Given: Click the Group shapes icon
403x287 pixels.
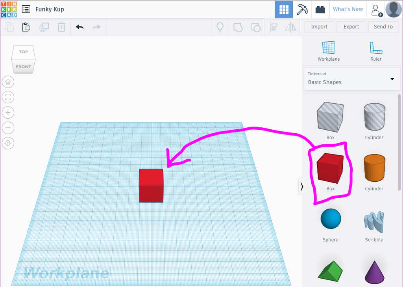Looking at the screenshot, I should pyautogui.click(x=238, y=27).
